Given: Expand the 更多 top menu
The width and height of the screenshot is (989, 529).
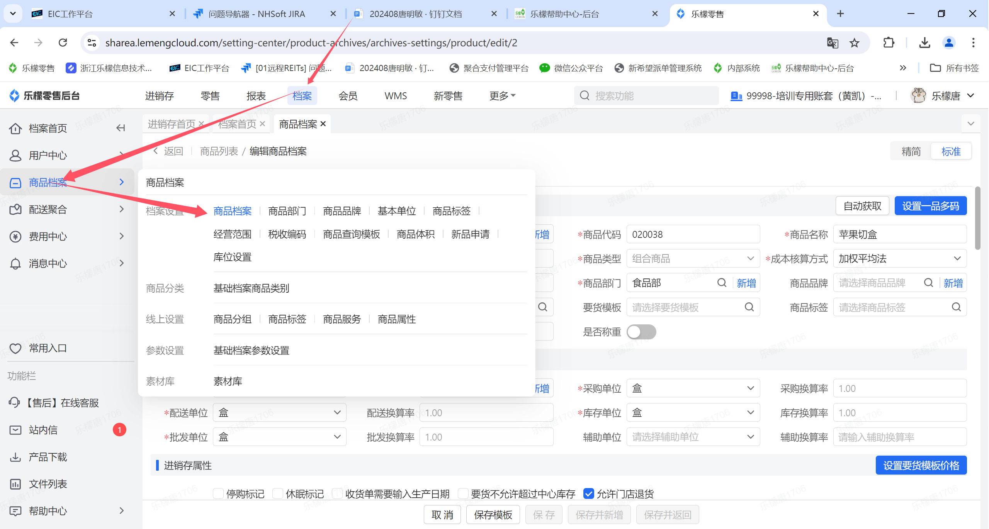Looking at the screenshot, I should coord(502,96).
